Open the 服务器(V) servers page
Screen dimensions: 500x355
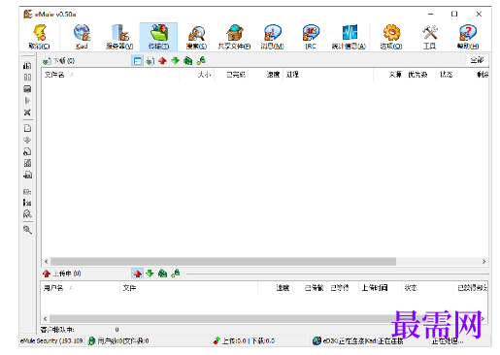coord(119,37)
